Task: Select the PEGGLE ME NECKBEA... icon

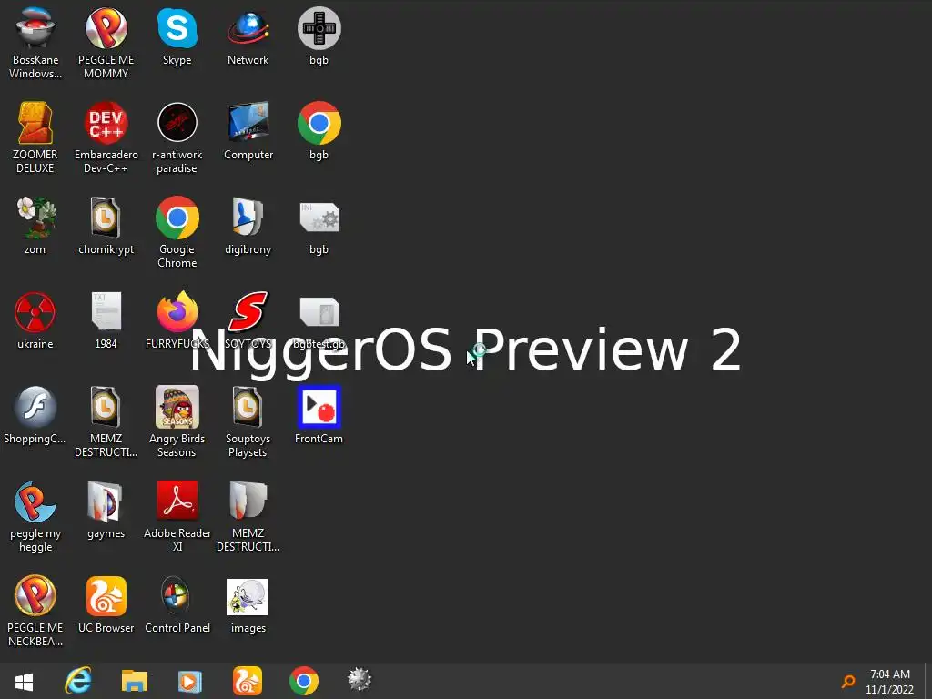Action: pyautogui.click(x=35, y=611)
